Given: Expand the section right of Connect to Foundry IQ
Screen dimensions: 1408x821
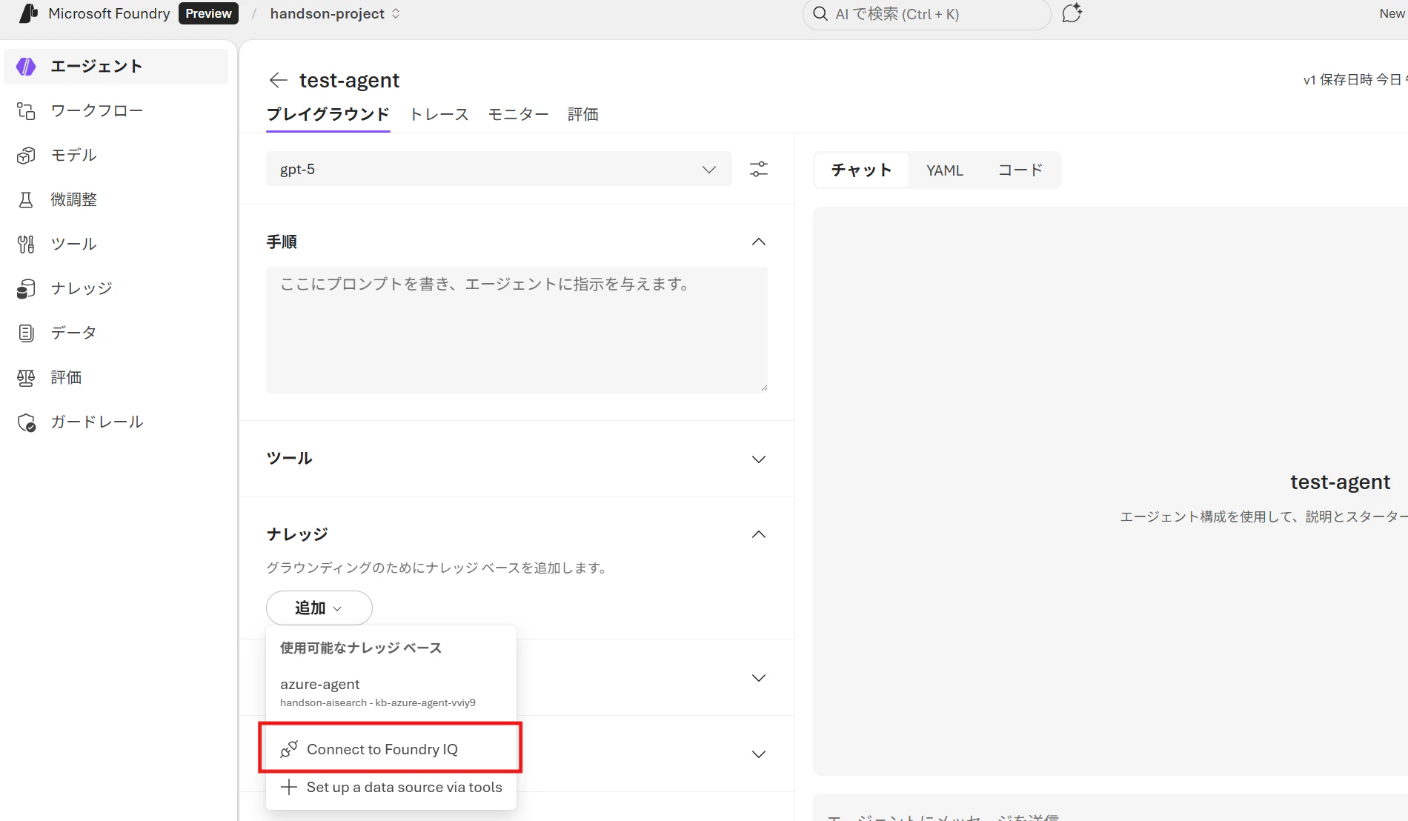Looking at the screenshot, I should tap(759, 754).
